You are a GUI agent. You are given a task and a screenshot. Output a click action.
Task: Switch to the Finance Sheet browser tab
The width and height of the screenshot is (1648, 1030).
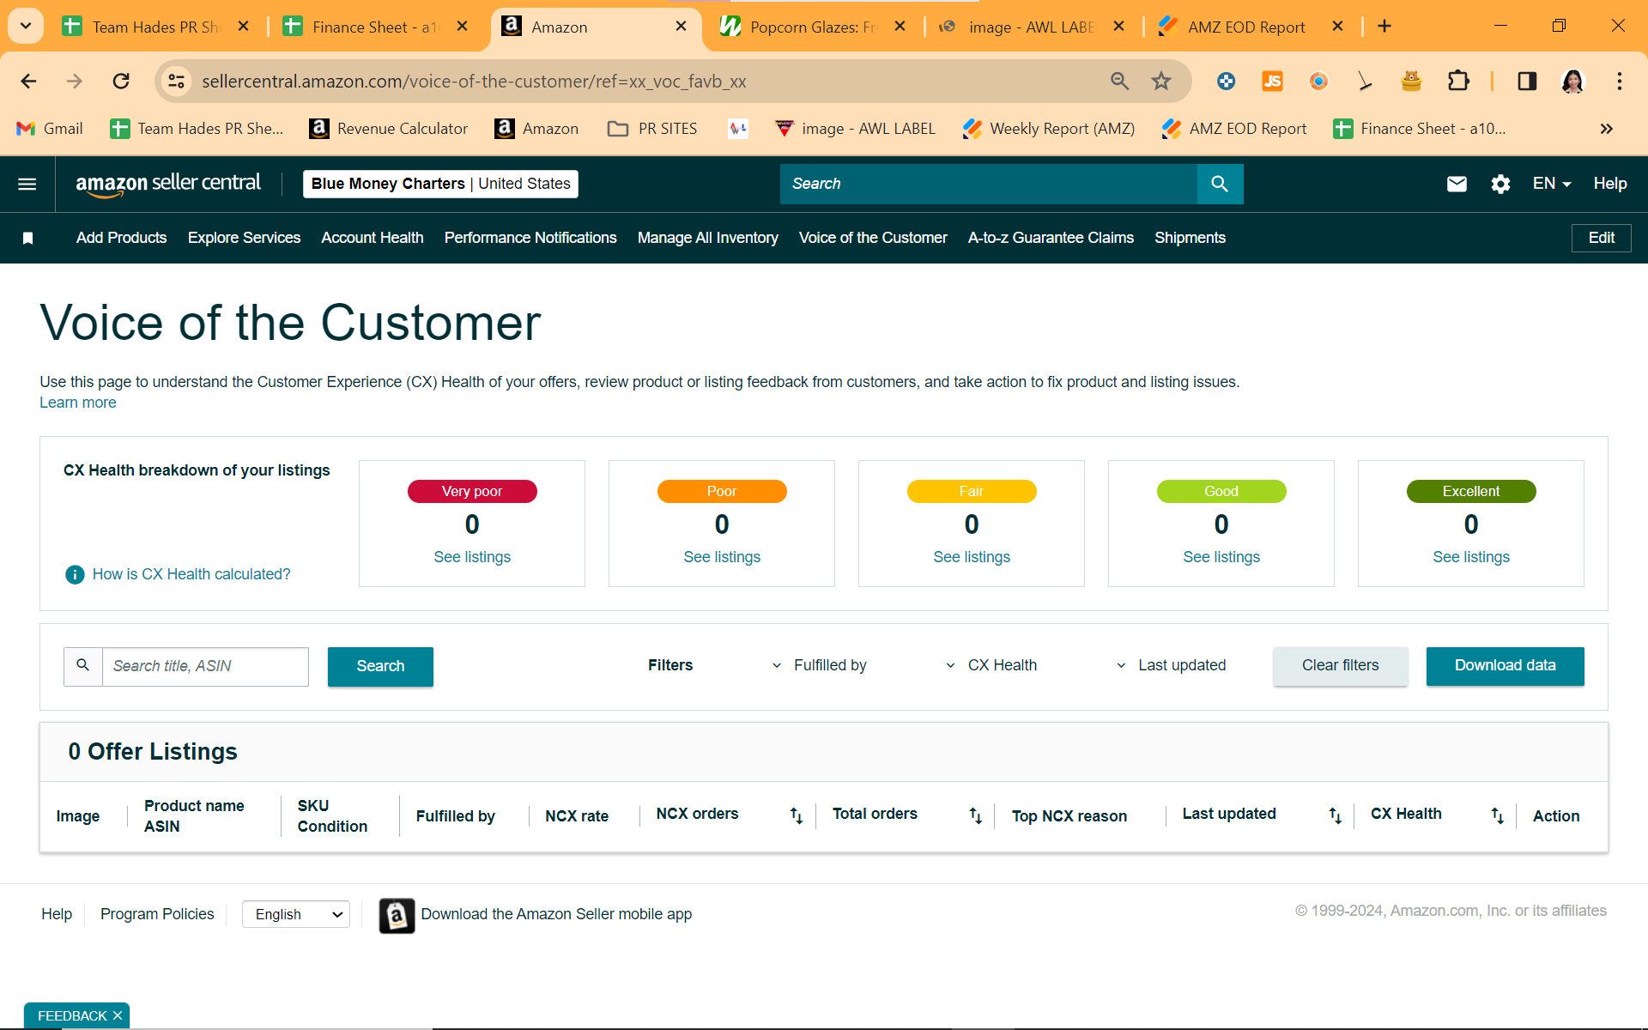[376, 27]
